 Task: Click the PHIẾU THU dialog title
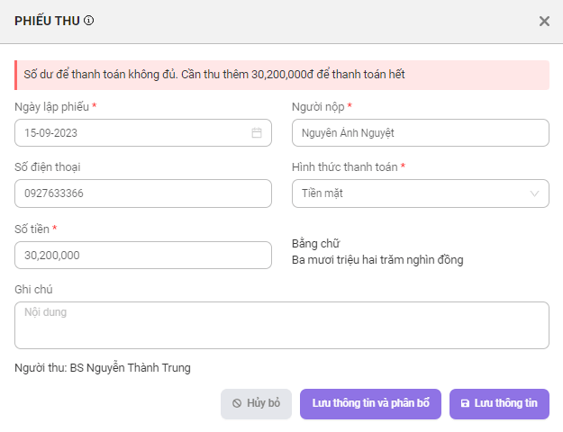coord(47,21)
